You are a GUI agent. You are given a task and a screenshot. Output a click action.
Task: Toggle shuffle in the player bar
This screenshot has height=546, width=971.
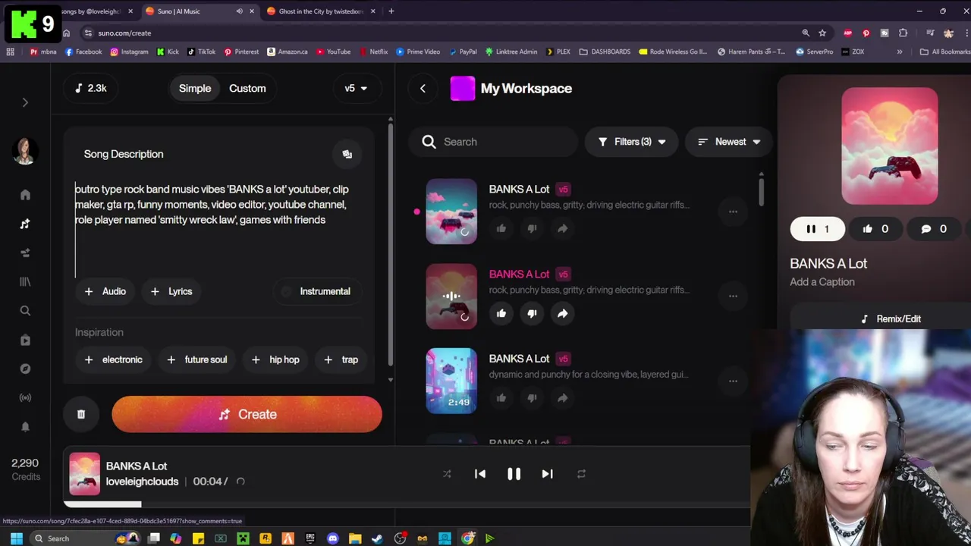click(447, 474)
